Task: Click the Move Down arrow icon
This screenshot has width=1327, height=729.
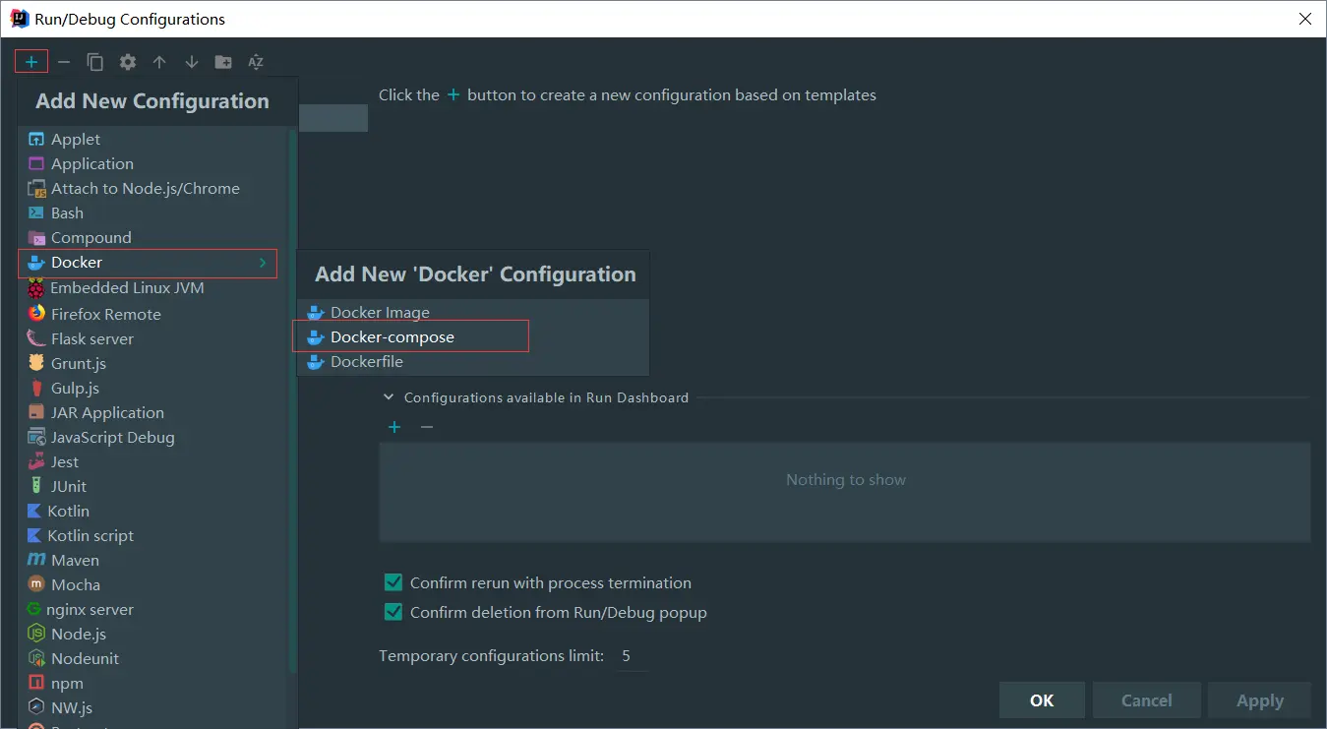Action: [192, 62]
